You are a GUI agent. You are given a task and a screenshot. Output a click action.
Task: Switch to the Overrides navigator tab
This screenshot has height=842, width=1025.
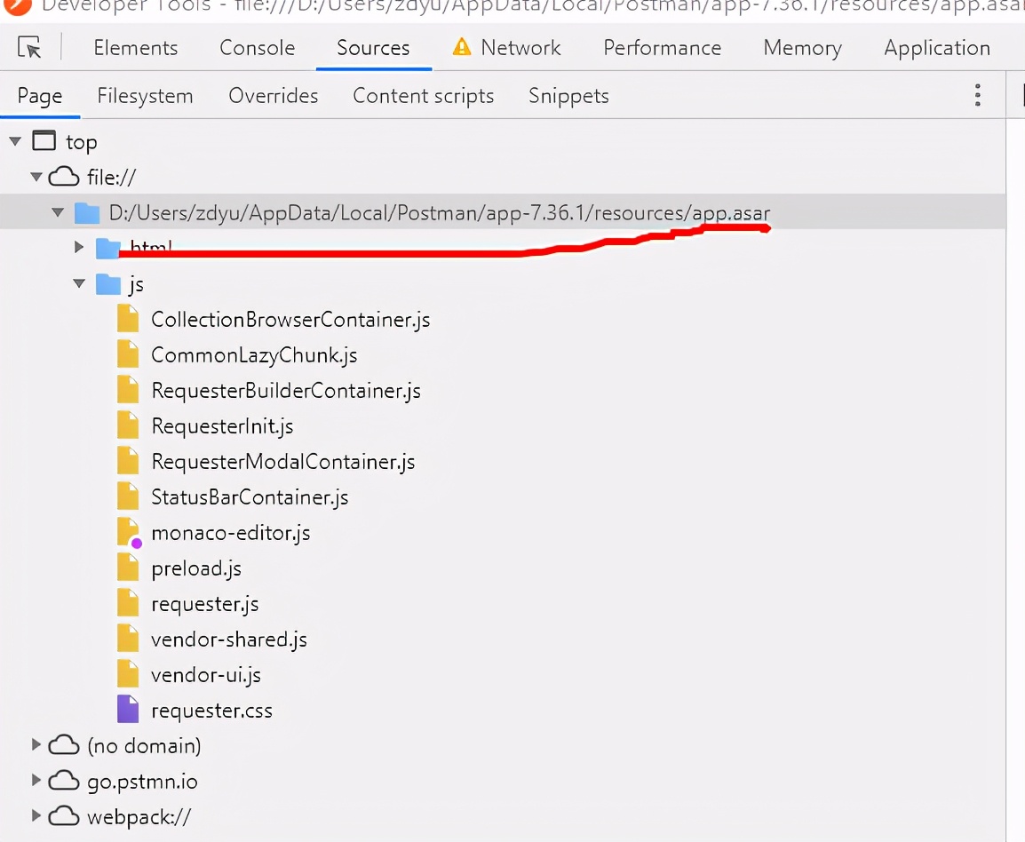[x=274, y=96]
